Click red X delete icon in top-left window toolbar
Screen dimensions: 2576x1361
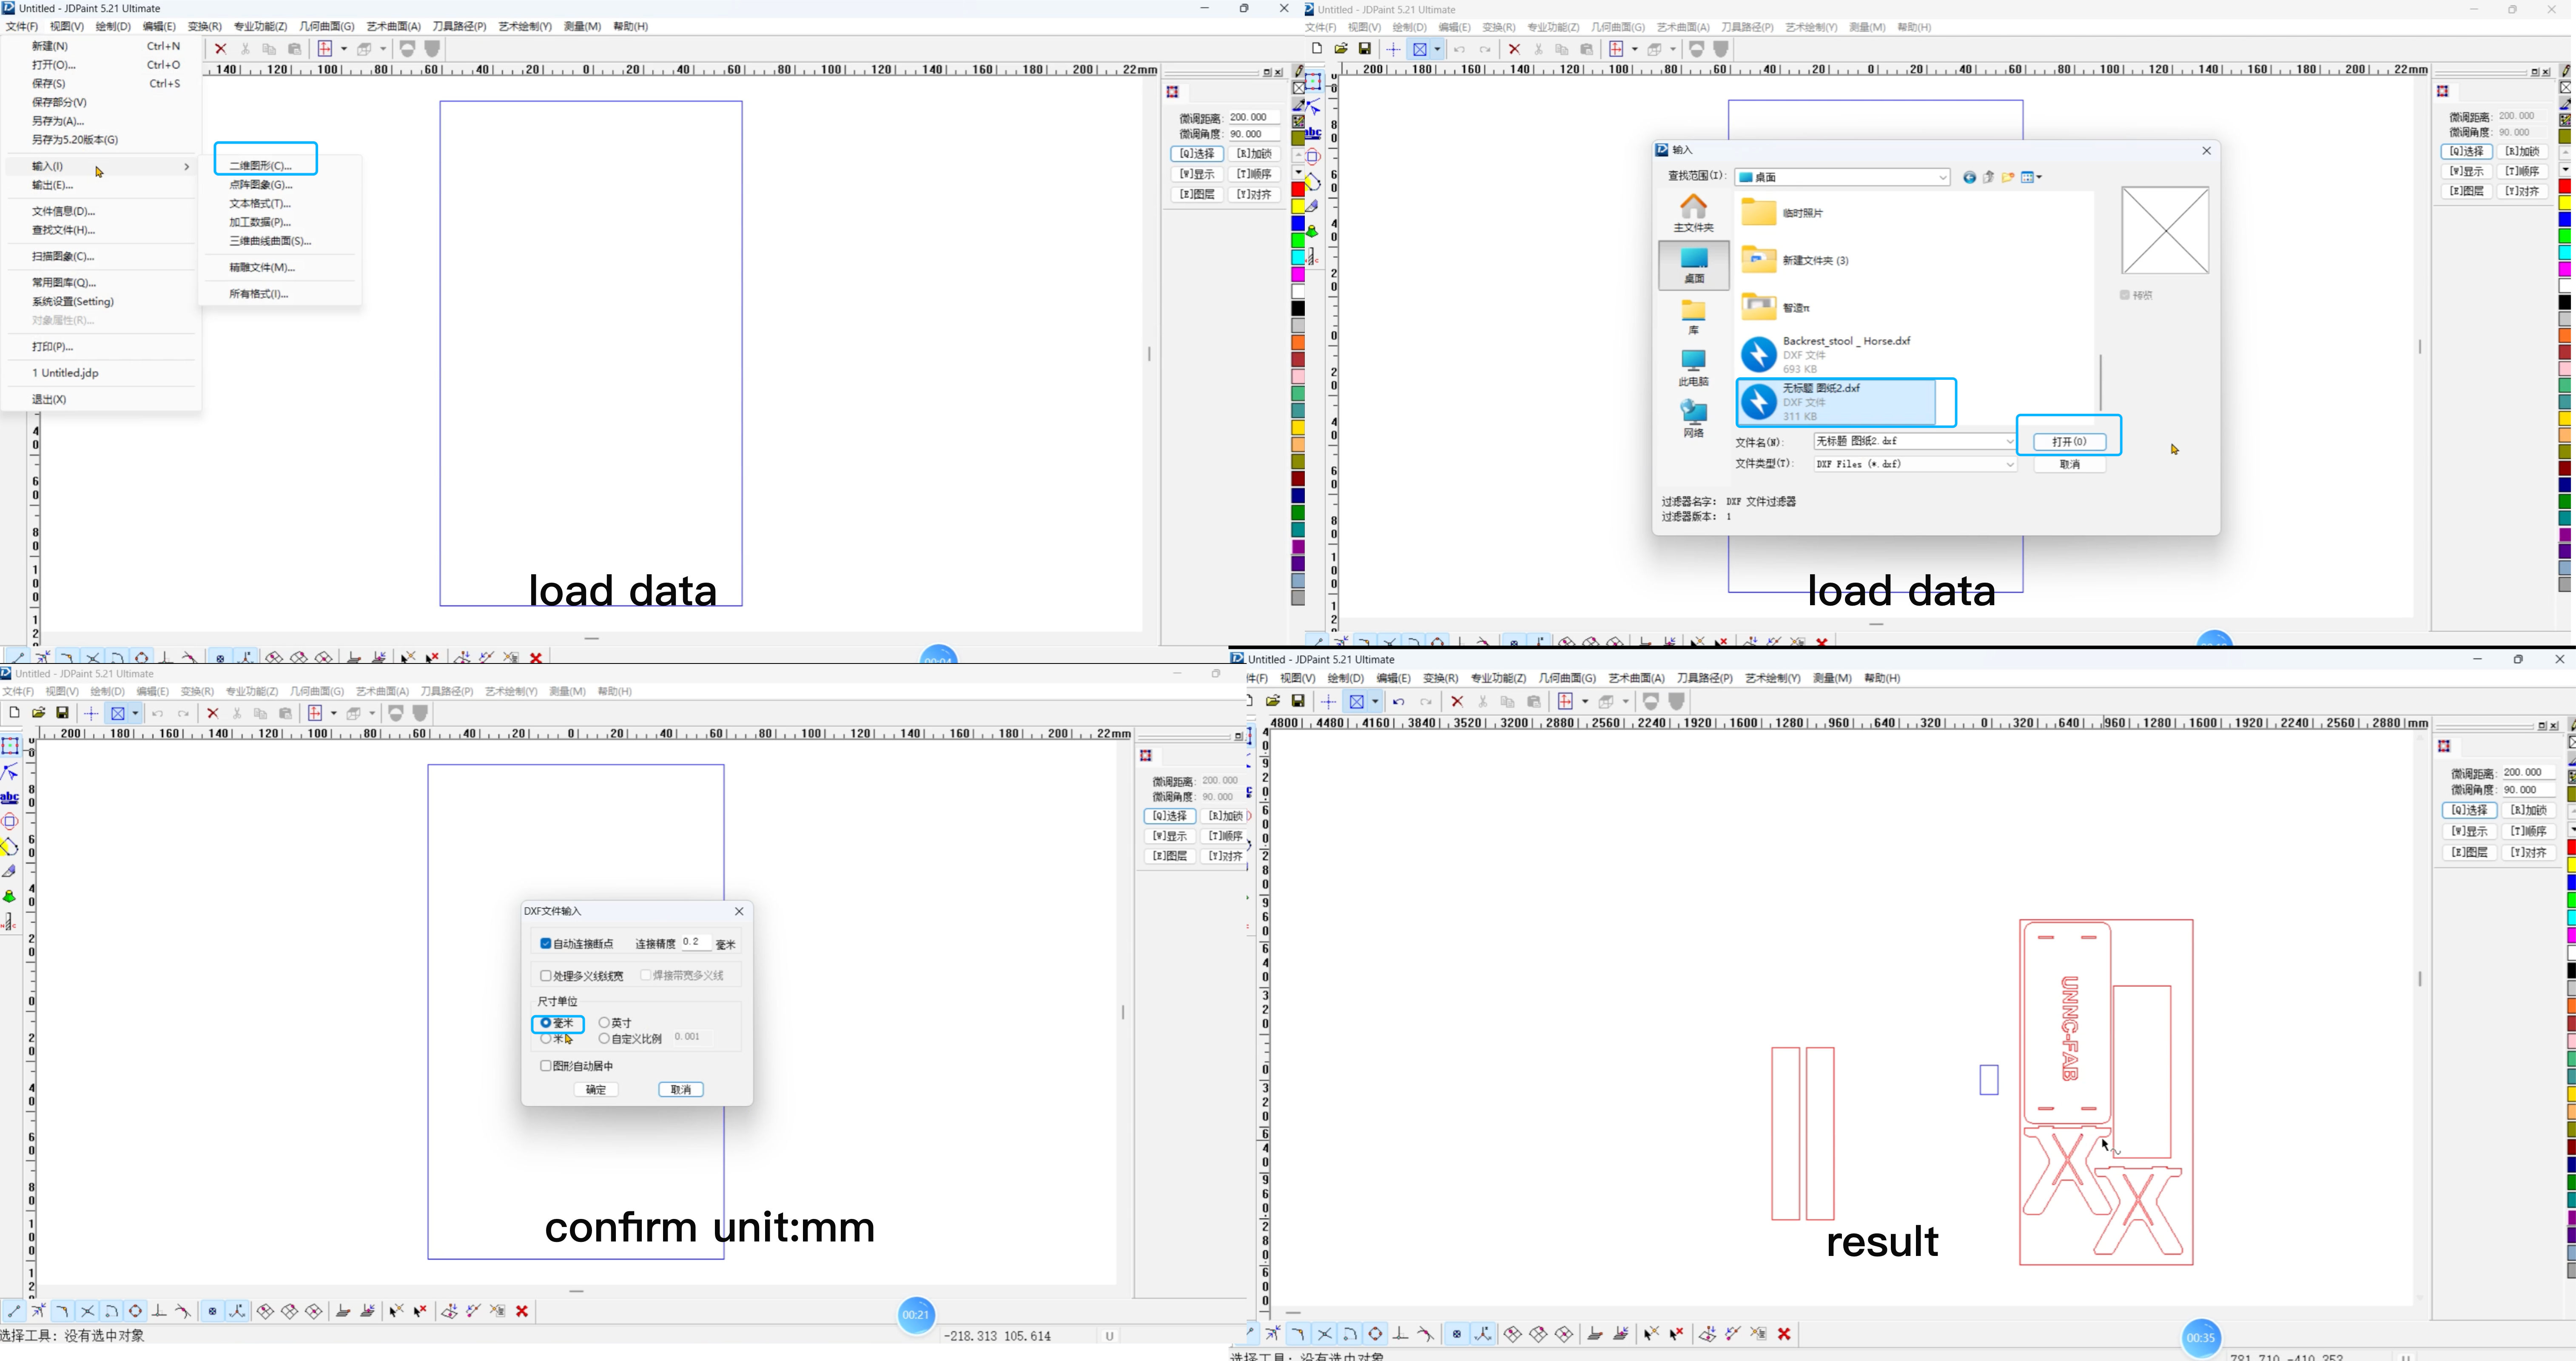point(221,49)
